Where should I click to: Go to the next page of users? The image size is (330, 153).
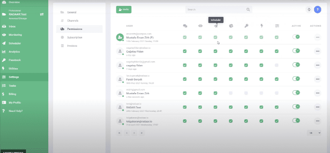[134, 133]
